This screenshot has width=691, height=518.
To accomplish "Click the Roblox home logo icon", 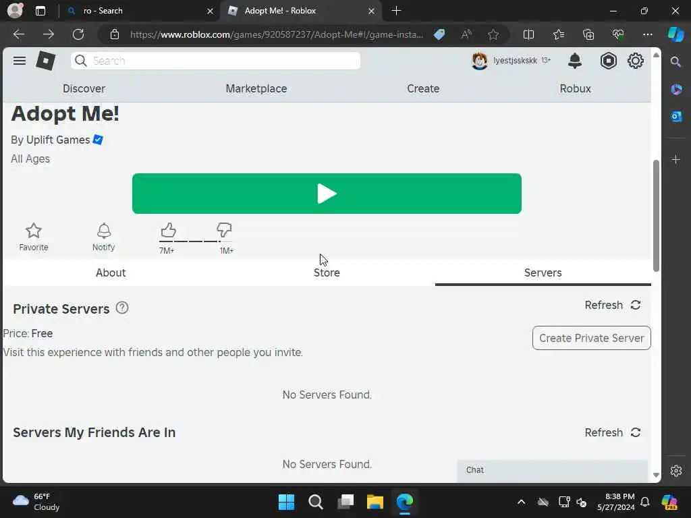I will (46, 61).
